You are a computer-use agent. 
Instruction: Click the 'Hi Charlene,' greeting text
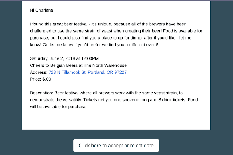(42, 10)
